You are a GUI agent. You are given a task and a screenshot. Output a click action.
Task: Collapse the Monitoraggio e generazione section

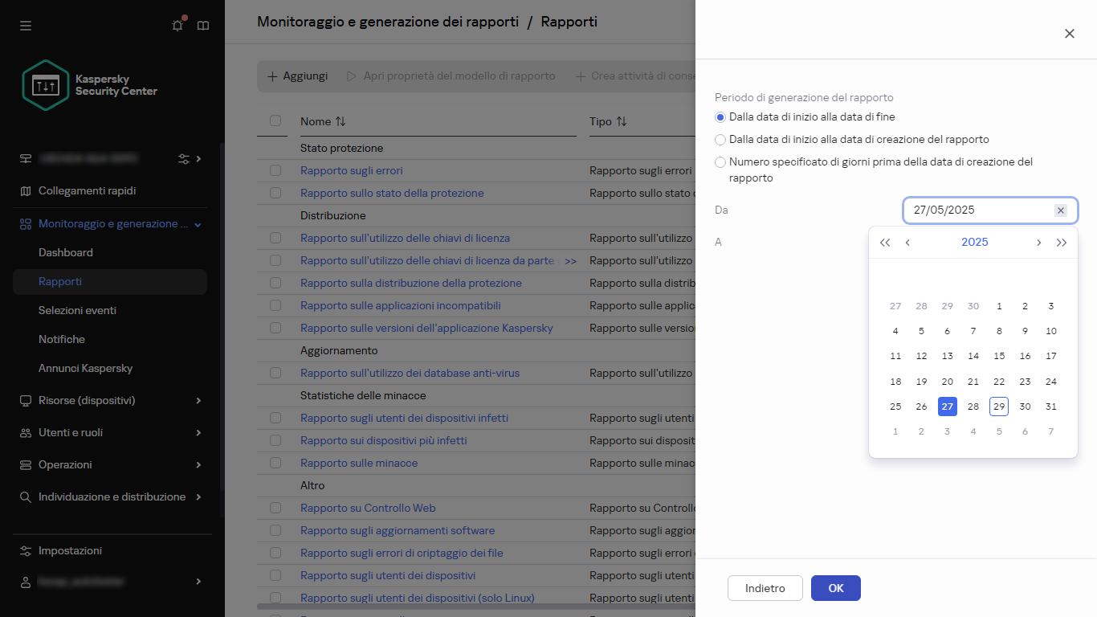pos(198,223)
